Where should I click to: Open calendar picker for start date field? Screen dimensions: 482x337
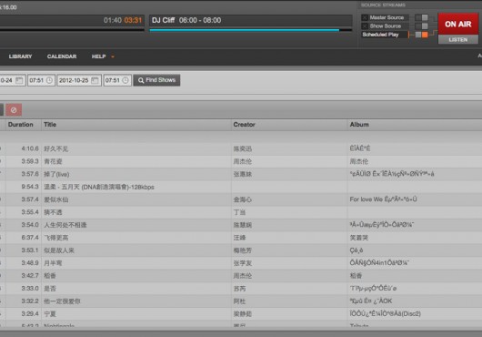click(x=19, y=80)
